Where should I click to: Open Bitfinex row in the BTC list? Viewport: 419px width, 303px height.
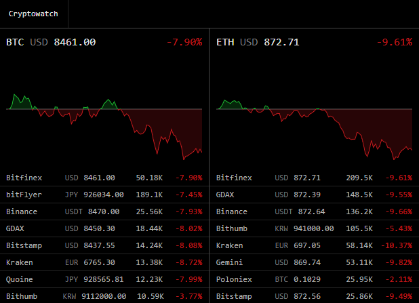coord(104,178)
